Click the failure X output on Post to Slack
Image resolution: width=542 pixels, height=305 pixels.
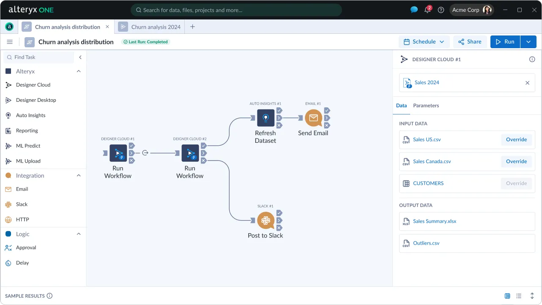279,228
